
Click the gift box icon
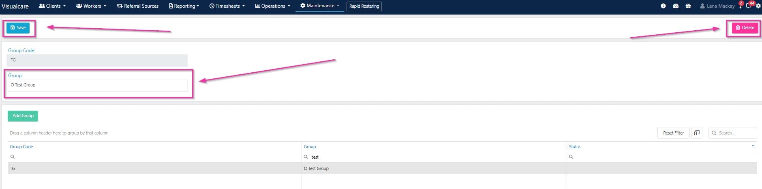[x=688, y=6]
